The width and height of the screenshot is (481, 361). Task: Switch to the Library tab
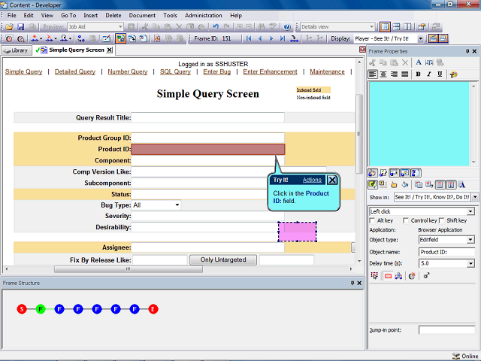tap(17, 50)
